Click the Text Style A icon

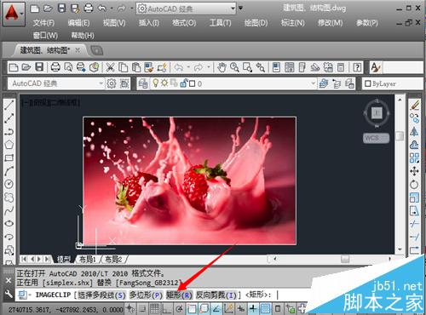pos(376,67)
